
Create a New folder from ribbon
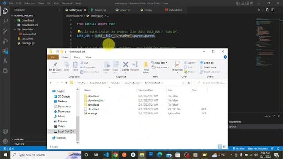(146, 68)
